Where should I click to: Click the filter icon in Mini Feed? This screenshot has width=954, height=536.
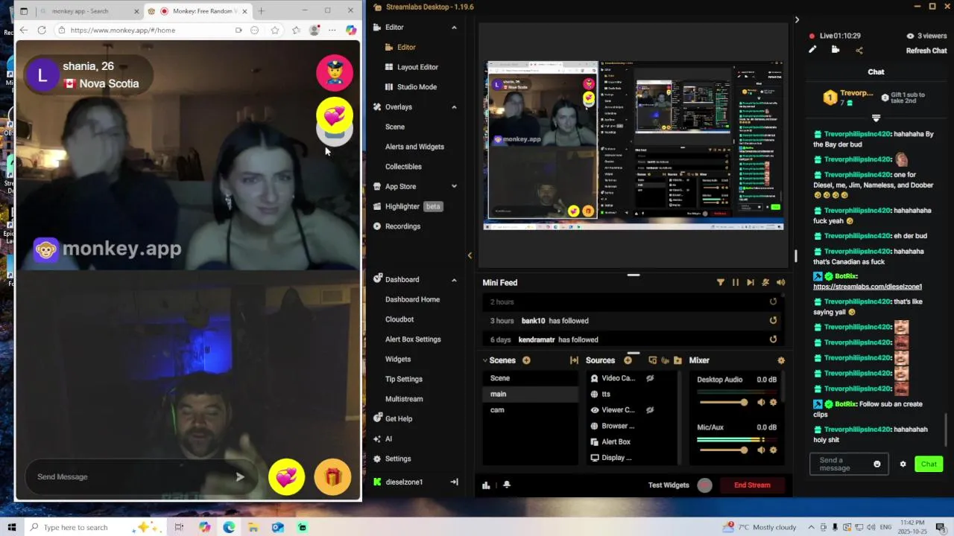[720, 283]
